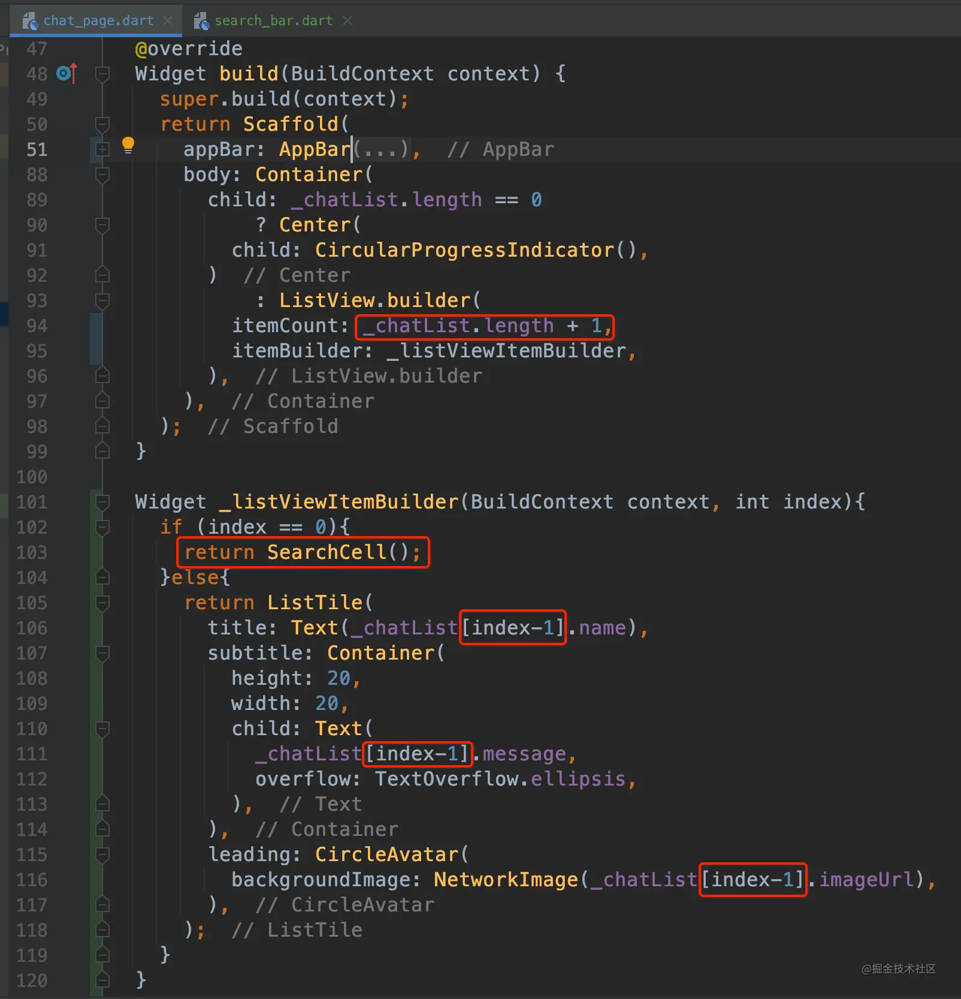Click line number 116 in the gutter
This screenshot has width=961, height=999.
pyautogui.click(x=32, y=880)
